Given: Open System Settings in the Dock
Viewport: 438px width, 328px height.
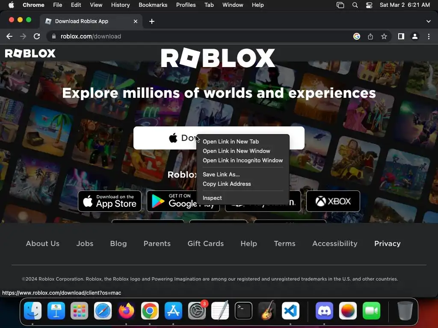Looking at the screenshot, I should click(197, 311).
